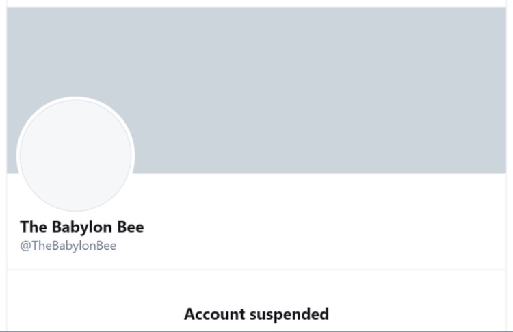Screen dimensions: 513x332
Task: Click the word "The" in the display name
Action: coord(31,227)
